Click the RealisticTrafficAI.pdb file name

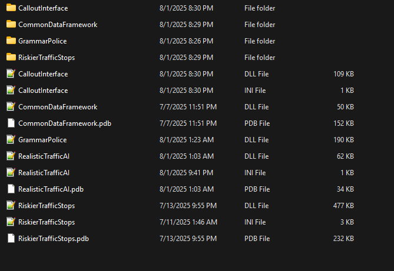click(x=51, y=189)
